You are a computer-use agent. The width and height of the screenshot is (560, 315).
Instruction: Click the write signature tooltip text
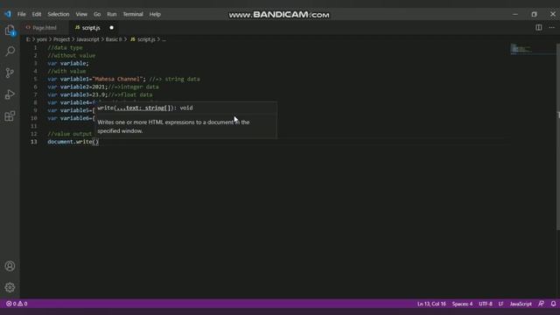click(x=145, y=108)
